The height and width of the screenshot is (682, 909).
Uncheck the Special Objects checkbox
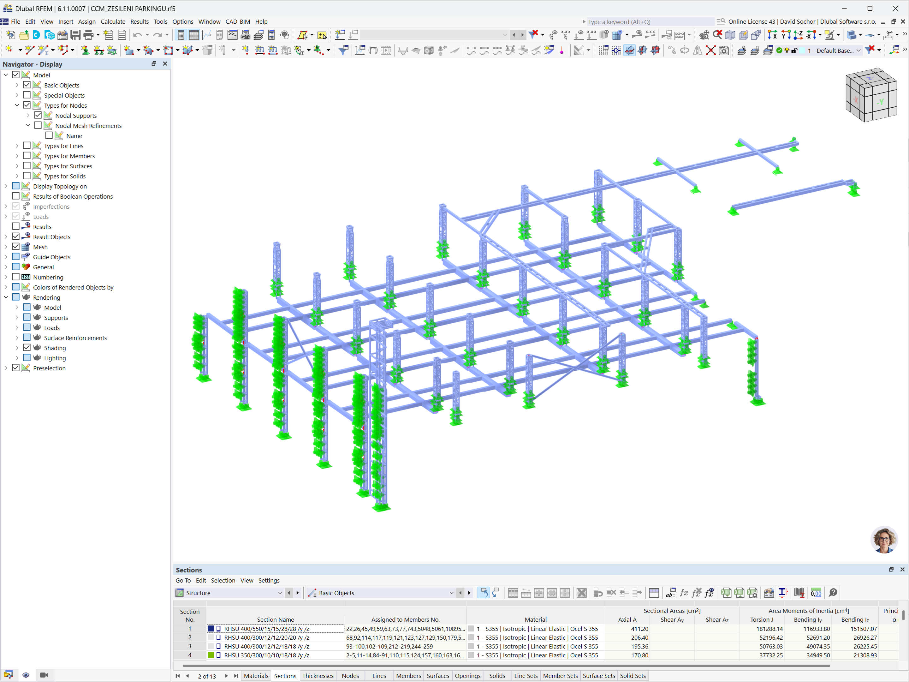(x=27, y=95)
